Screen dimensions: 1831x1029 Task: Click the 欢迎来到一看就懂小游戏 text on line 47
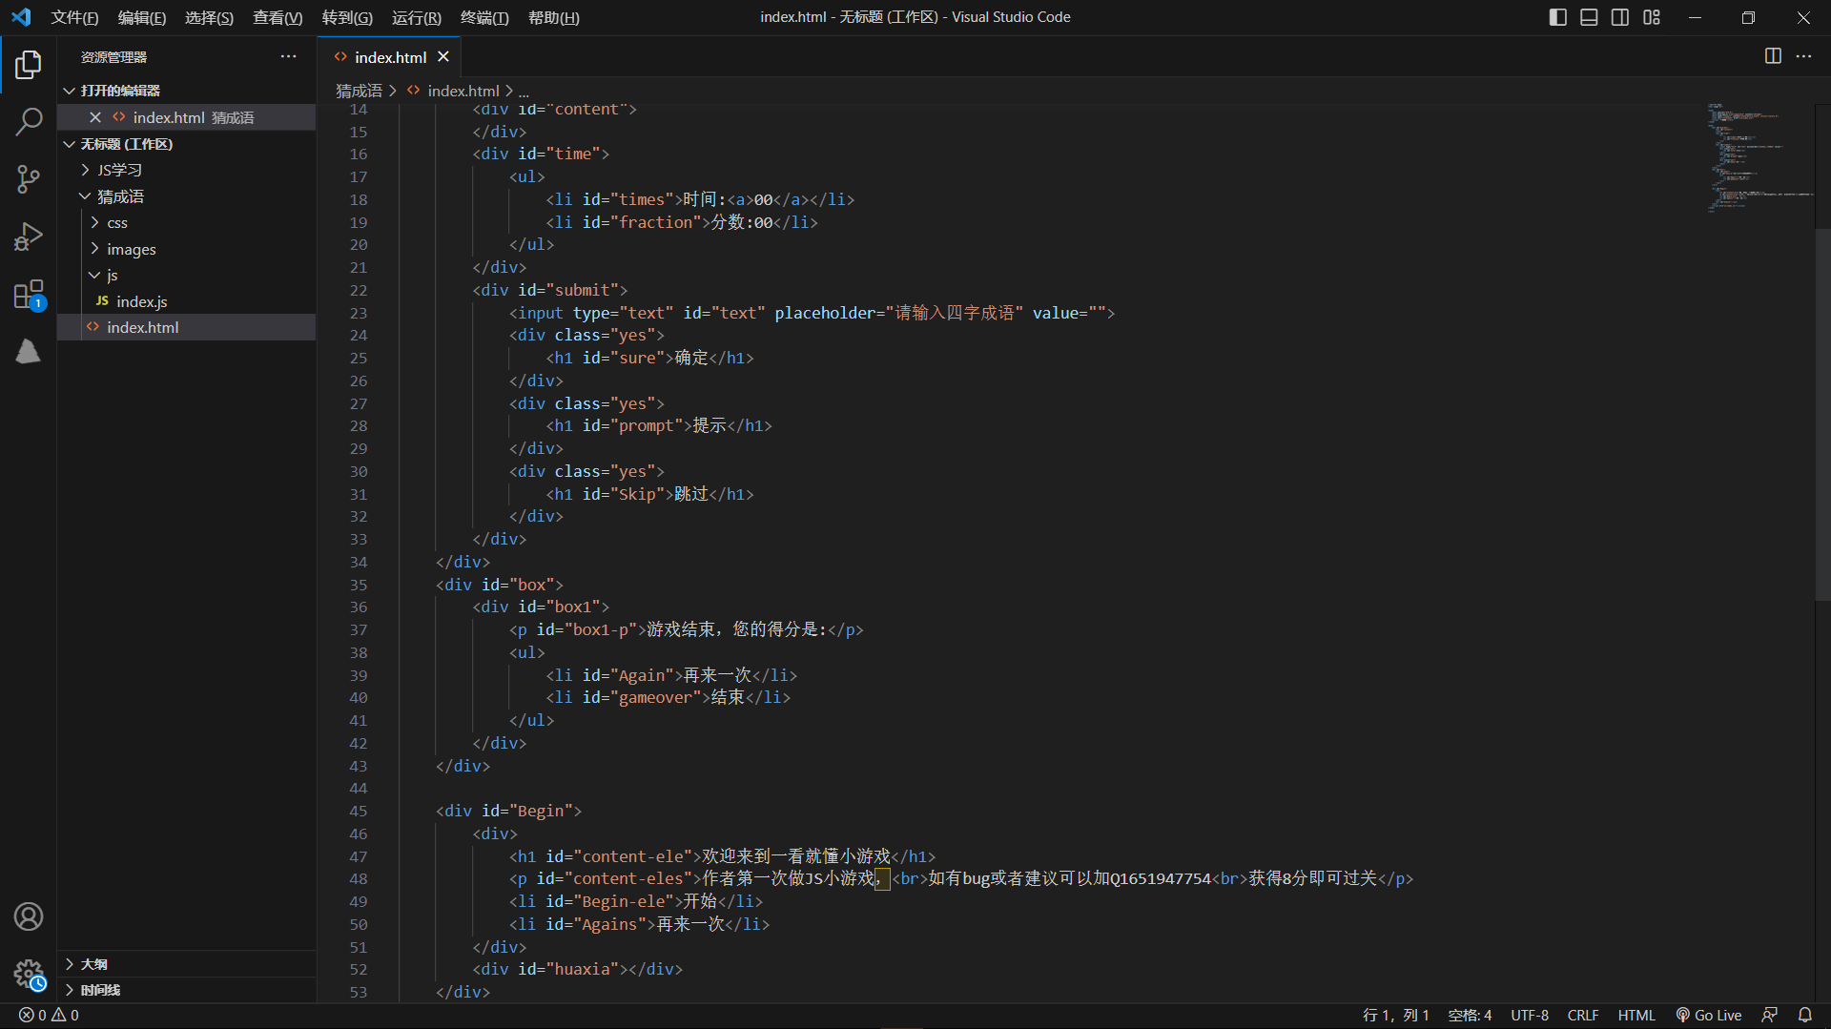[x=795, y=856]
